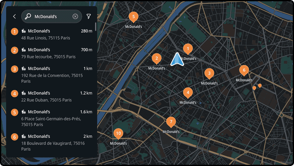Click map pin number 2
This screenshot has width=294, height=166.
click(x=156, y=58)
